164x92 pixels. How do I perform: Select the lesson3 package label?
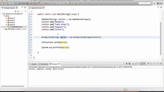pos(12,22)
